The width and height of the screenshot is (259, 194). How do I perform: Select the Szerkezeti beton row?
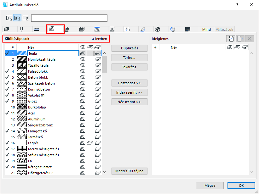[53, 83]
